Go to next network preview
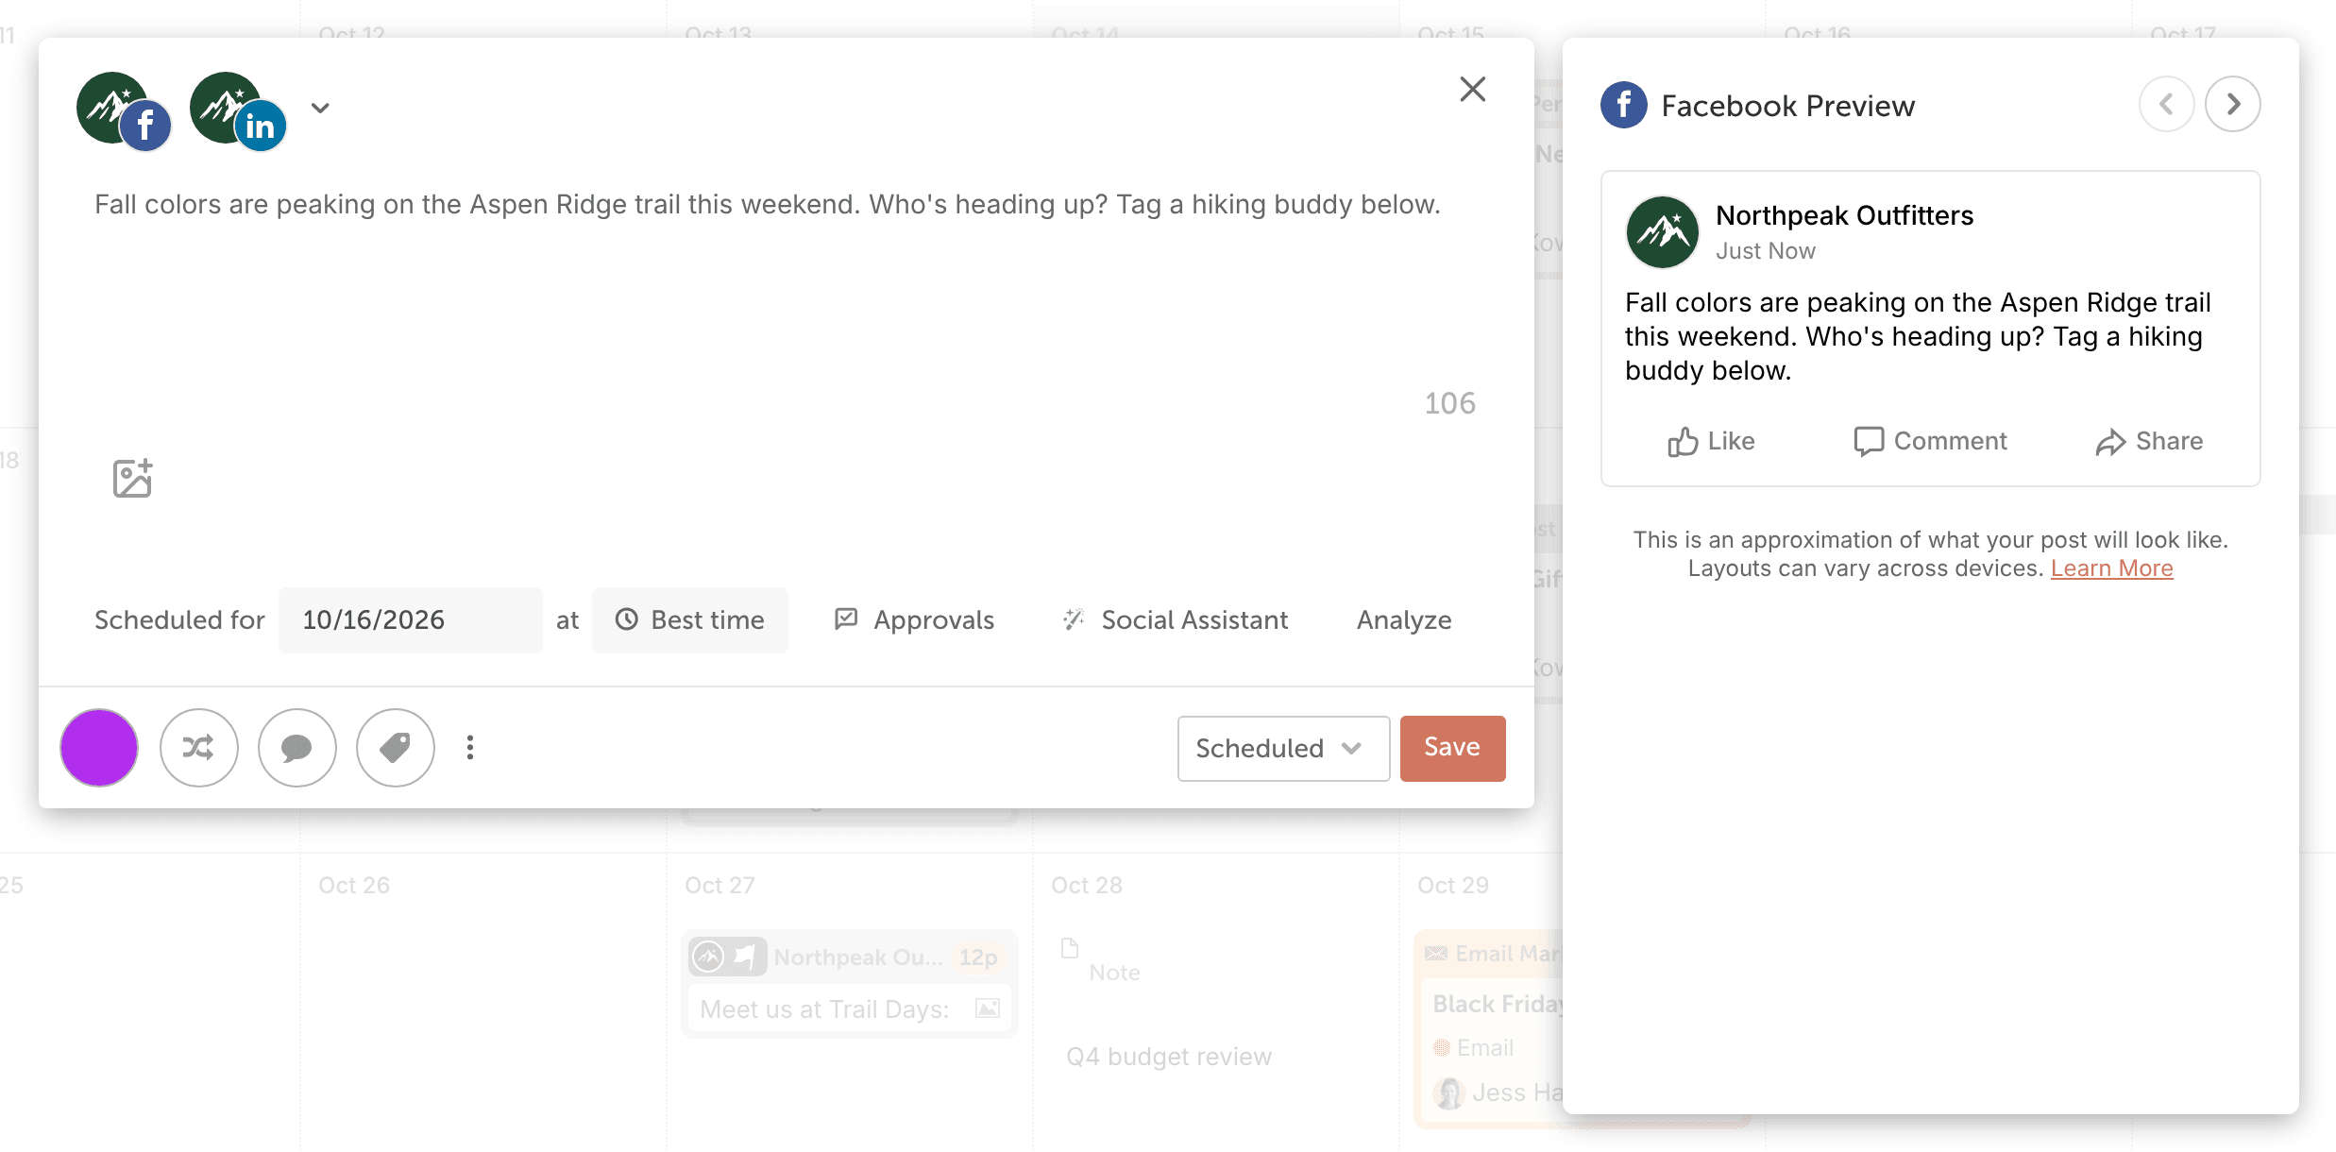2336x1152 pixels. (2232, 104)
